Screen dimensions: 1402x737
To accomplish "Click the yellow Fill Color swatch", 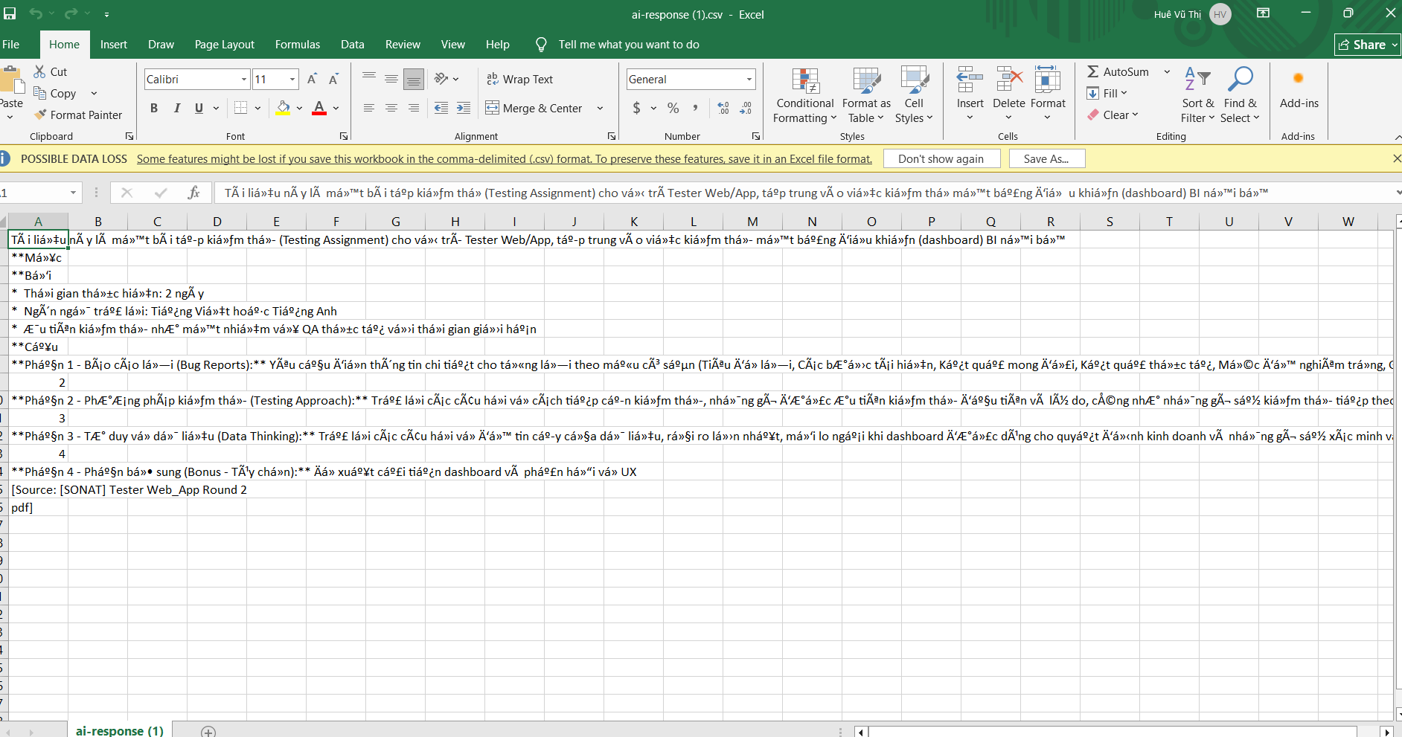I will (x=283, y=108).
